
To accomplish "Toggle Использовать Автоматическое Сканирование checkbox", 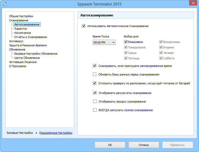I will click(x=84, y=26).
